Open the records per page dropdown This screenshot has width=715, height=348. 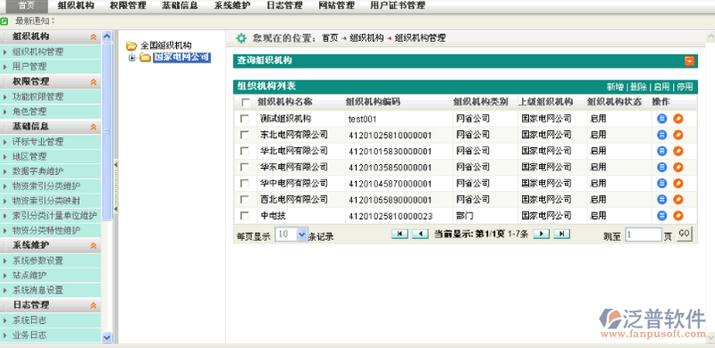tap(301, 235)
